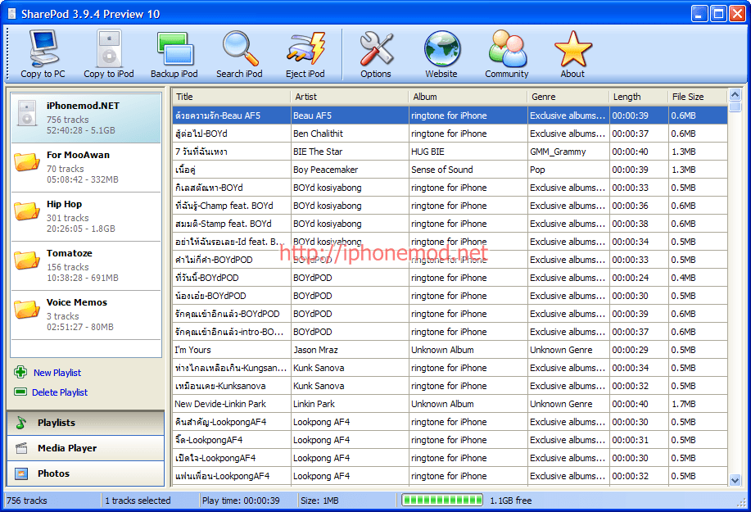Open the Website globe icon

click(x=441, y=49)
